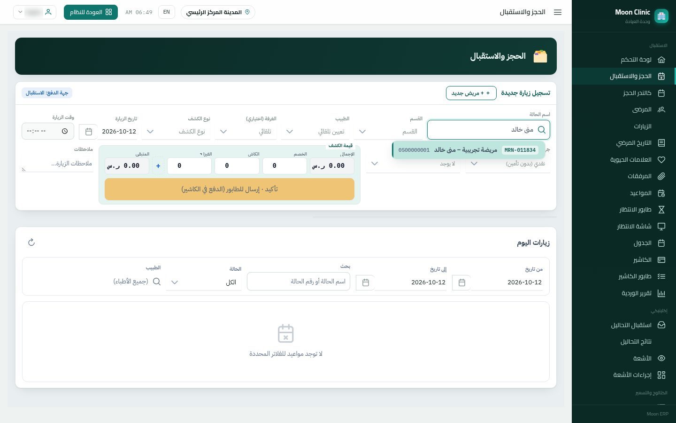Image resolution: width=676 pixels, height=423 pixels.
Task: Open the القسم dropdown
Action: (x=389, y=132)
